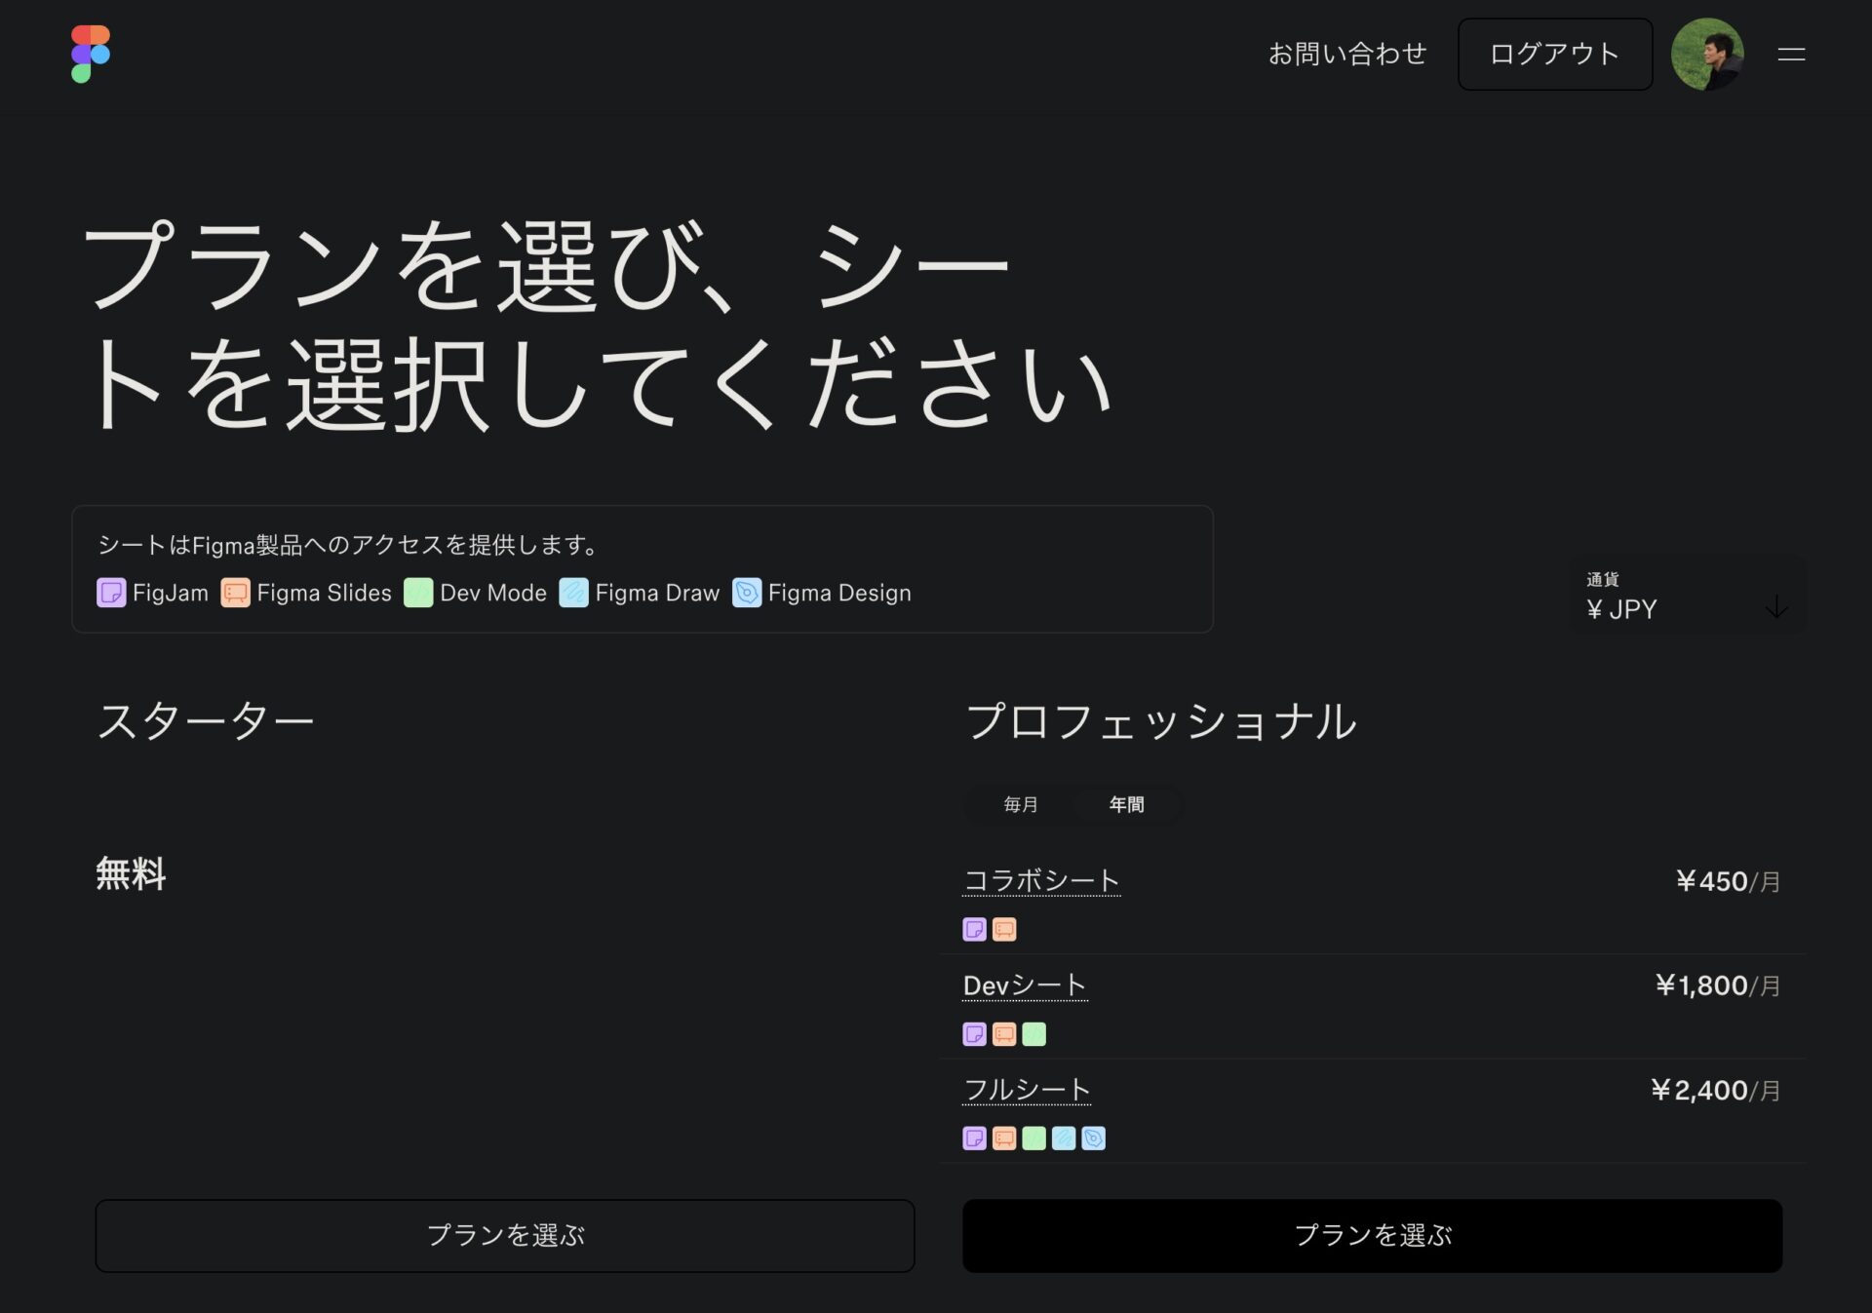Click the ¥2,400/月 price
The image size is (1872, 1313).
(x=1716, y=1090)
